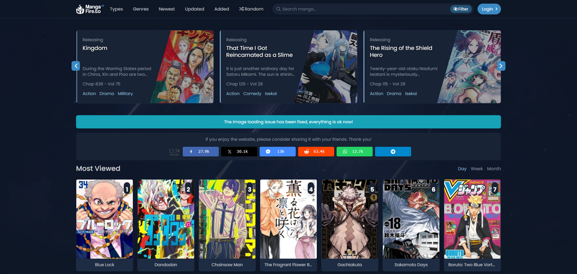Screen dimensions: 577x274
Task: Advance the carousel with the right arrow
Action: pyautogui.click(x=501, y=66)
